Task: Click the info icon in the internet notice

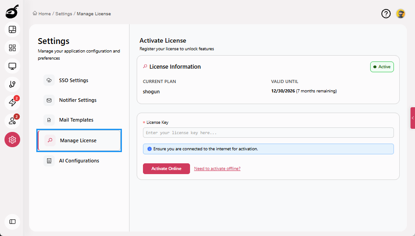Action: [x=149, y=149]
